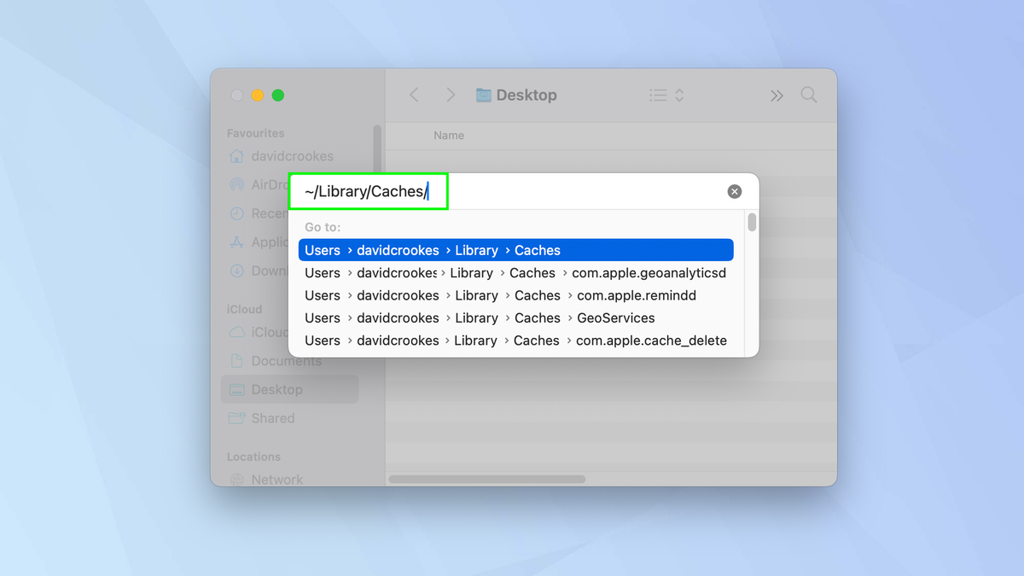
Task: Click the back navigation arrow
Action: [x=414, y=95]
